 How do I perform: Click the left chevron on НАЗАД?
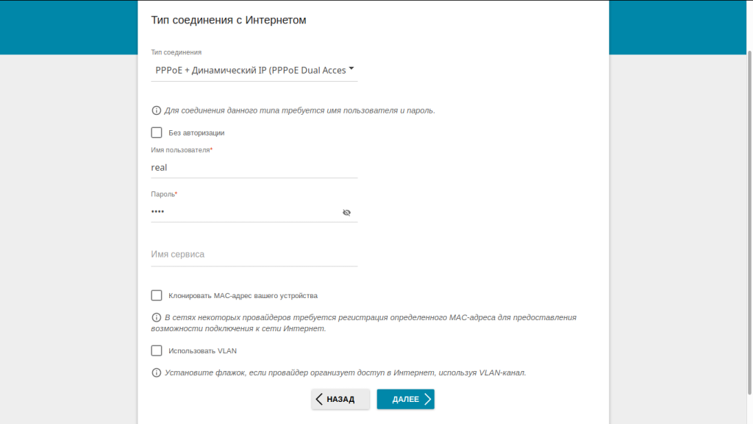tap(319, 399)
